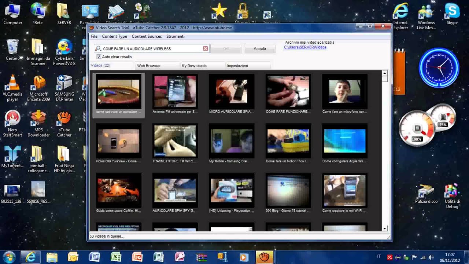Click the Annulla button

point(260,48)
